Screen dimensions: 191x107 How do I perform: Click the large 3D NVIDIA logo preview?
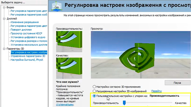tap(141, 55)
